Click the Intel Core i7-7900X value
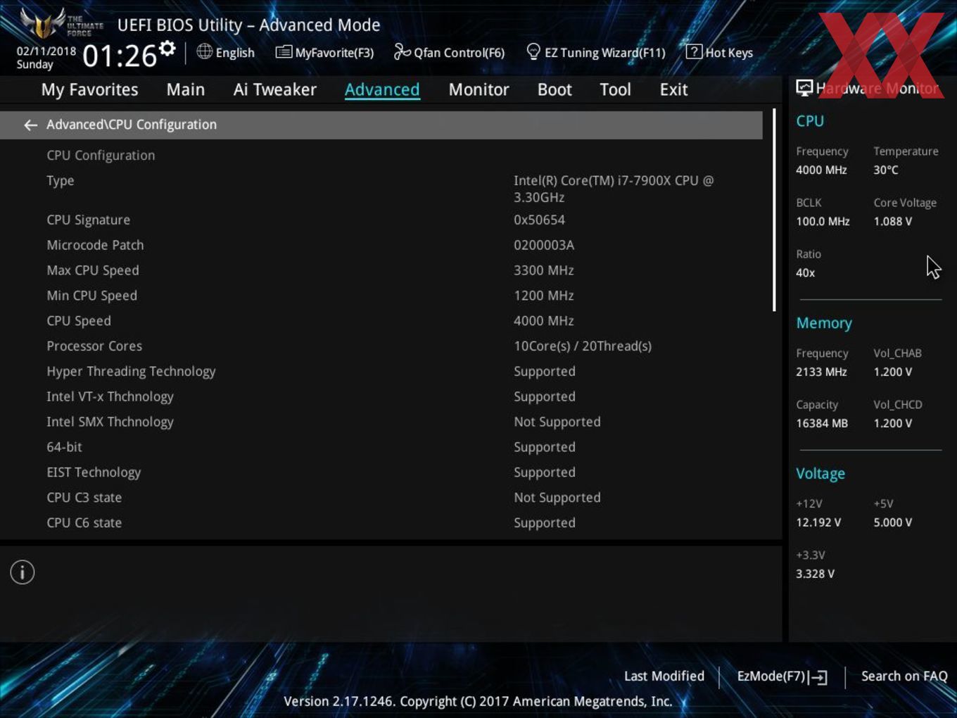Screen dimensions: 957x718 [x=614, y=189]
